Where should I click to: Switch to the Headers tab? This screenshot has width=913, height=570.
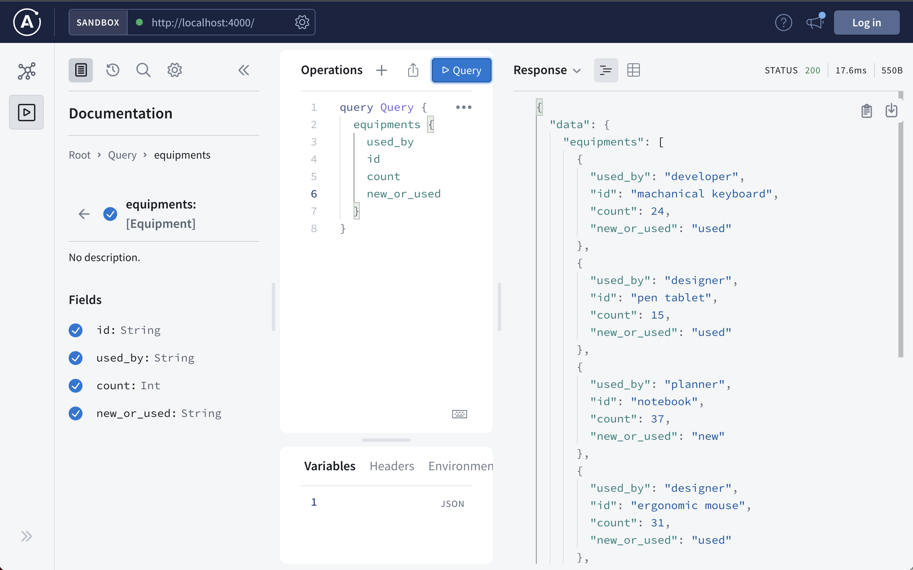click(x=392, y=466)
